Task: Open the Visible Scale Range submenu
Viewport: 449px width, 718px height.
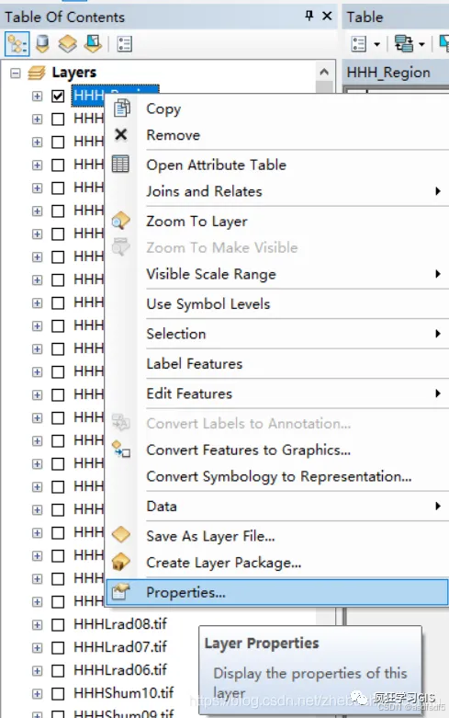Action: click(x=276, y=274)
